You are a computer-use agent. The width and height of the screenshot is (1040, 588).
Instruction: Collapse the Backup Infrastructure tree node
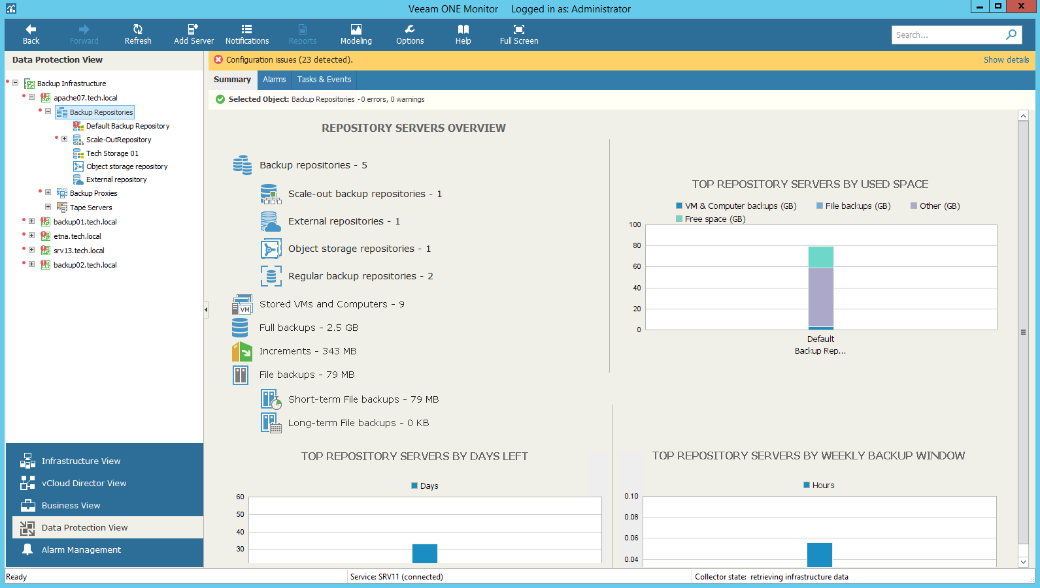click(x=15, y=83)
